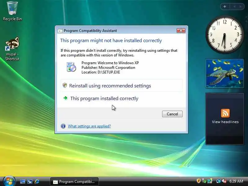The image size is (248, 186).
Task: Open the Windows Security shield tray icon
Action: click(x=198, y=181)
